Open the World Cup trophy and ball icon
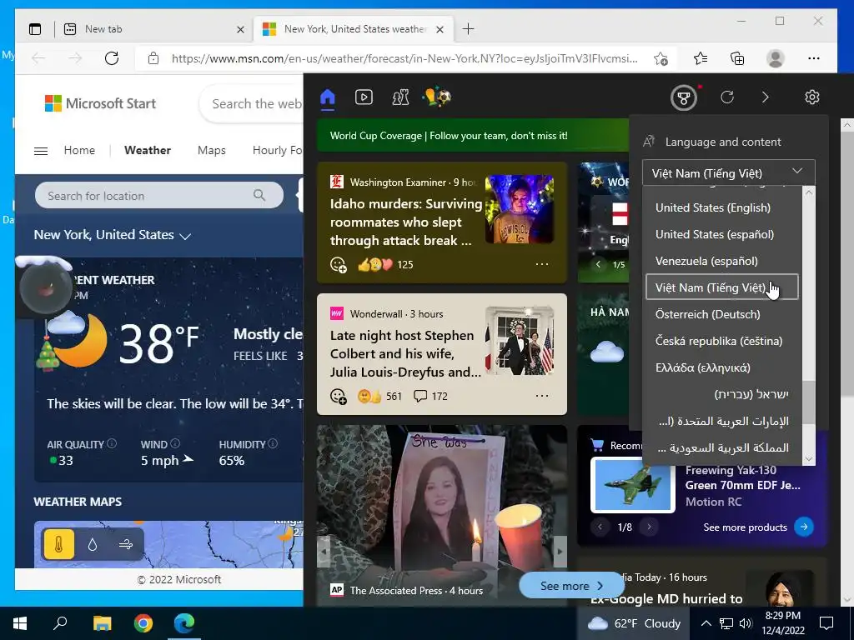Screen dimensions: 854x640 coord(437,97)
